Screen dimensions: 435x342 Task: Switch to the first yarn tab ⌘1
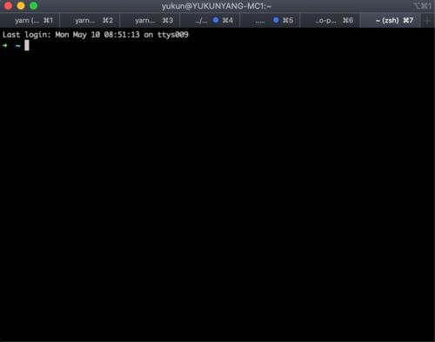(30, 20)
